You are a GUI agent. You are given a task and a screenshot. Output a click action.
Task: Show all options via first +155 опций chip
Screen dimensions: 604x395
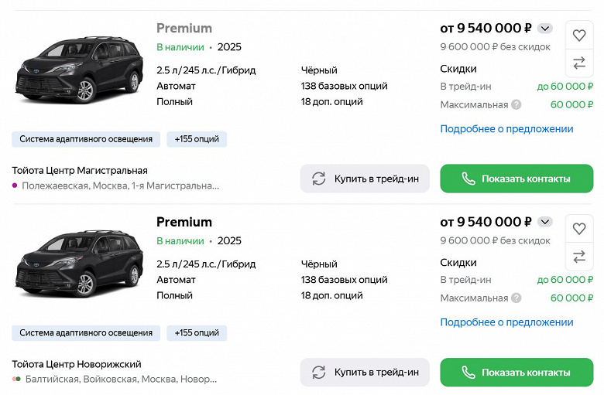[197, 139]
